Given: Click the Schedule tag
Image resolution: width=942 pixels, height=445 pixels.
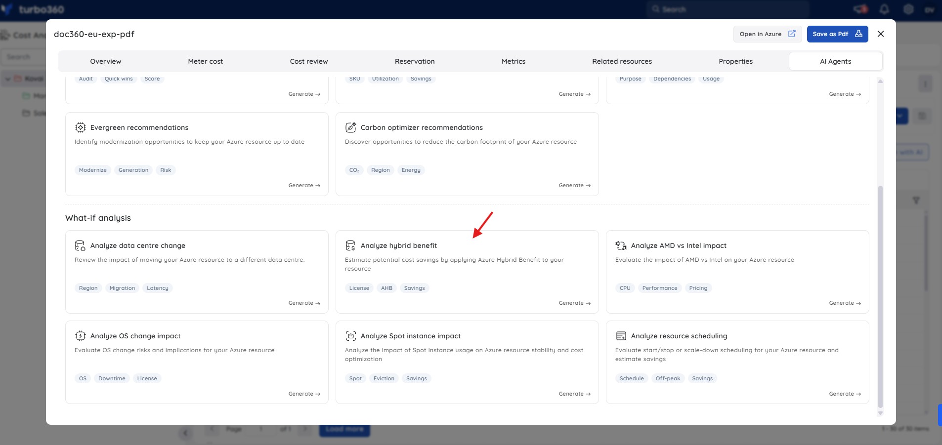Looking at the screenshot, I should tap(632, 378).
